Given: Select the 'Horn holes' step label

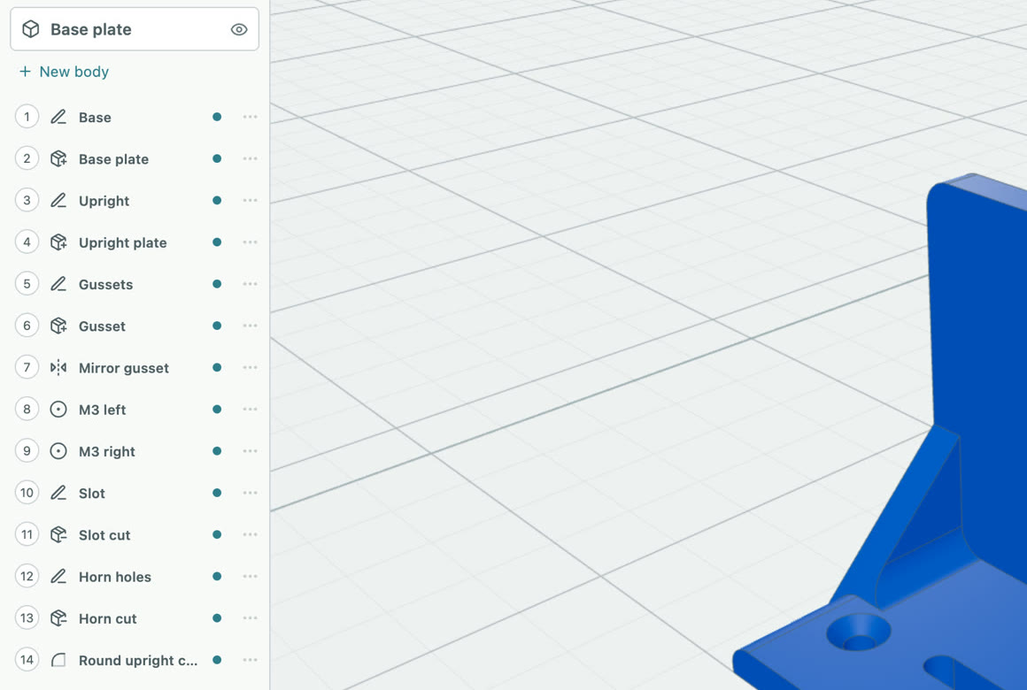Looking at the screenshot, I should (x=114, y=577).
